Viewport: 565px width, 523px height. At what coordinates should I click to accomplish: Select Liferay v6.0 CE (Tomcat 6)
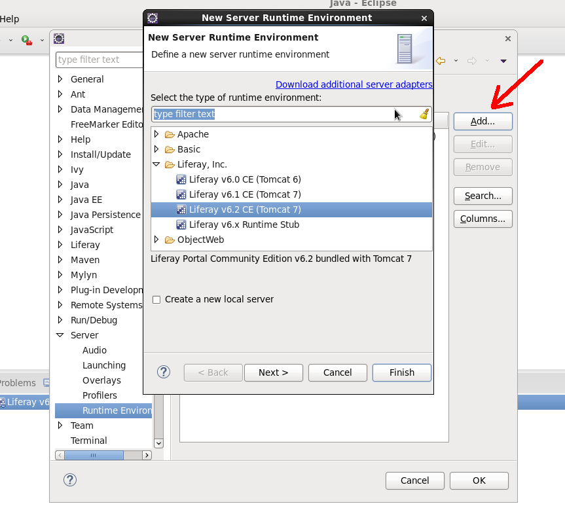pos(245,179)
